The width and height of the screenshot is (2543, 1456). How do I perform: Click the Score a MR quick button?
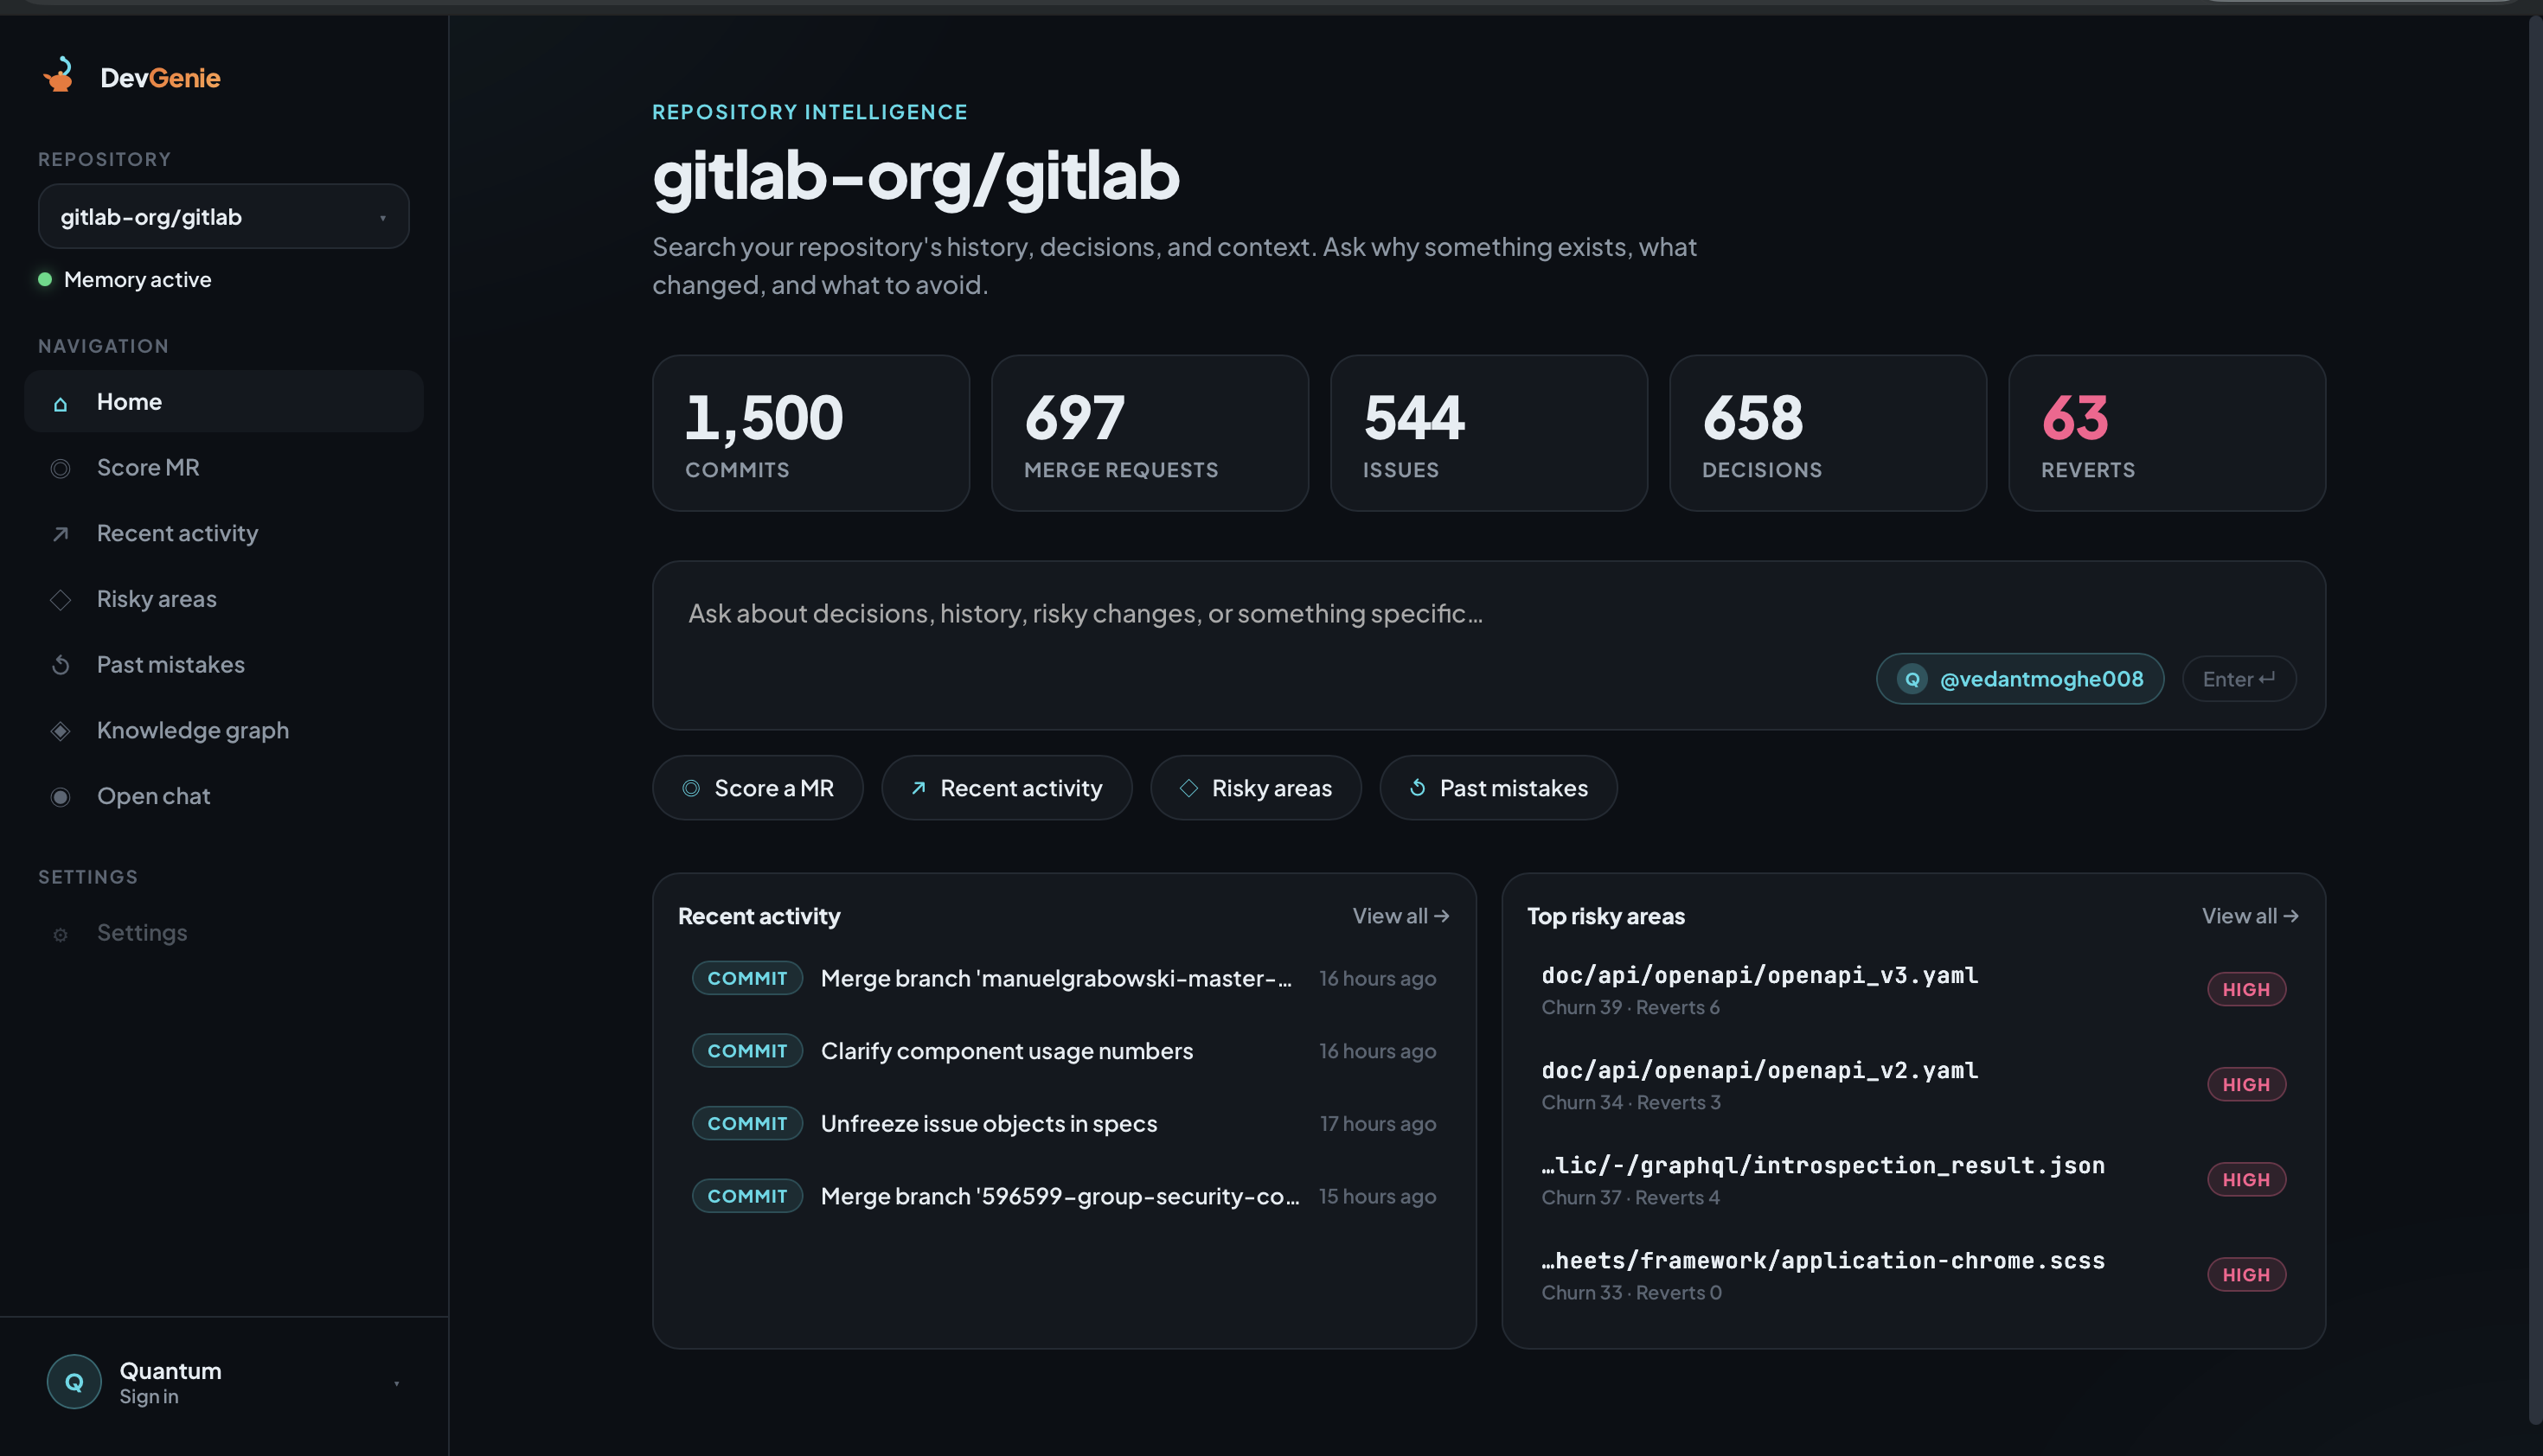pos(758,788)
